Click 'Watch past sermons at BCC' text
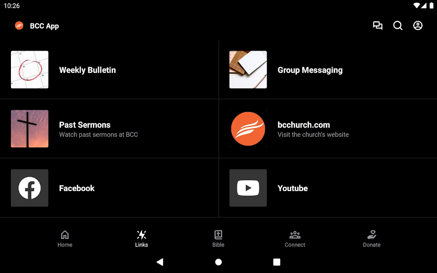This screenshot has width=437, height=273. (x=99, y=134)
